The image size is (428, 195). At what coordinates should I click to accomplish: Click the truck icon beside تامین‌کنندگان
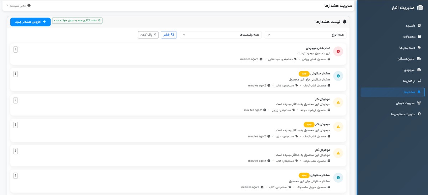point(419,59)
